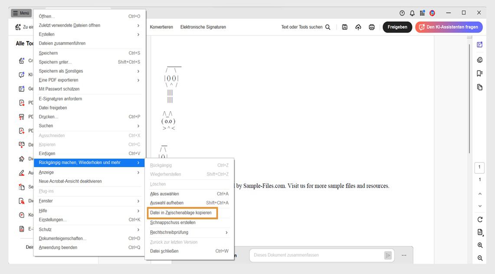This screenshot has width=495, height=274.
Task: Expand the Fenster submenu
Action: (89, 201)
